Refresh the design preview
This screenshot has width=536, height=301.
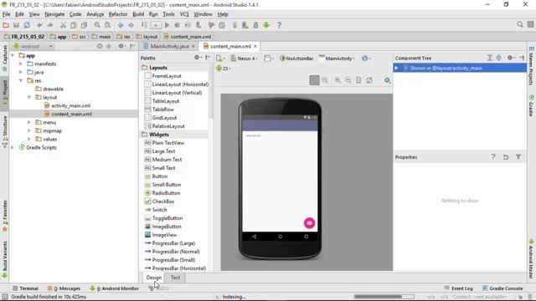click(x=369, y=80)
